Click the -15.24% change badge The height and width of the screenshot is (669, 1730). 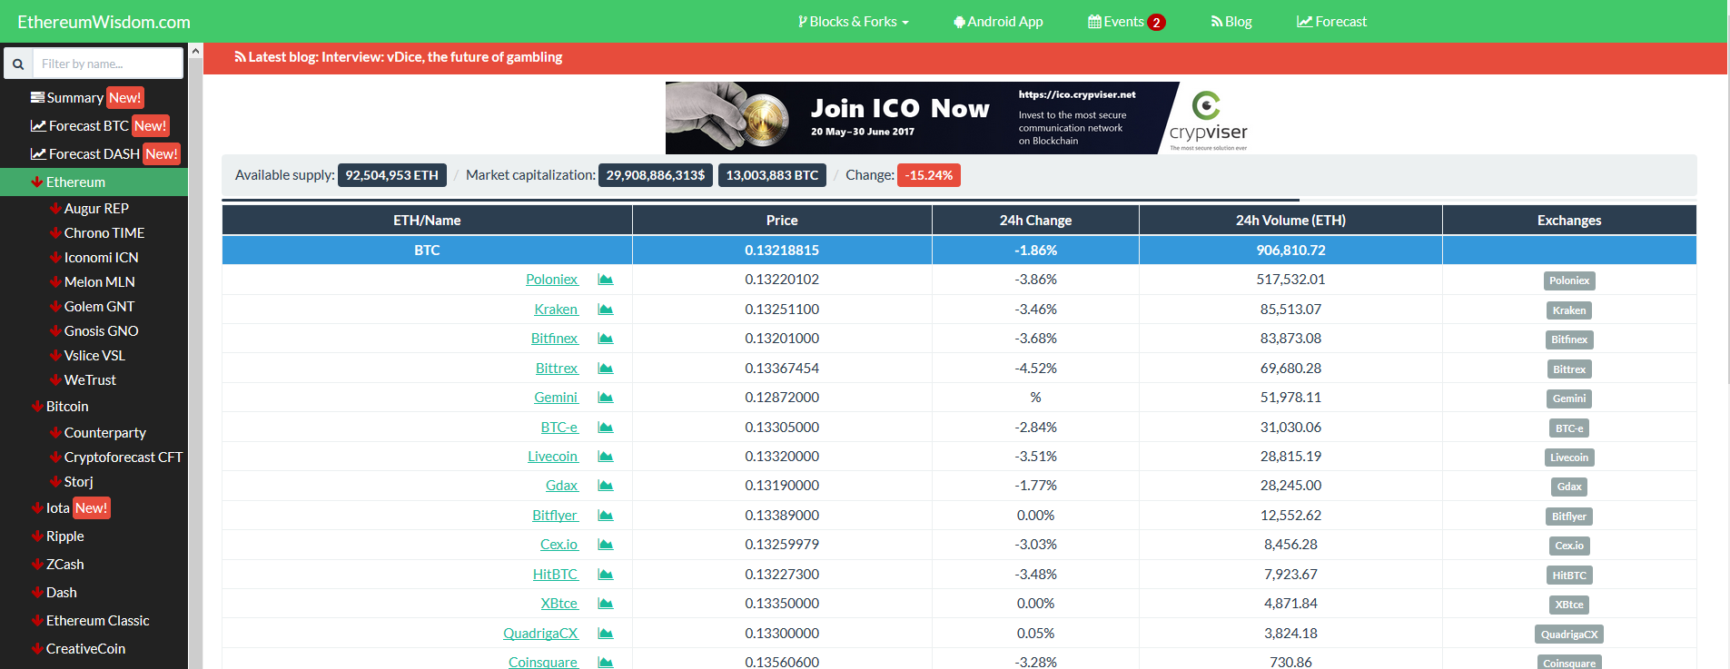[x=928, y=175]
